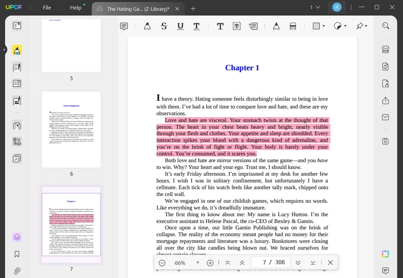The width and height of the screenshot is (403, 278).
Task: Zoom out with the minus button
Action: tap(162, 263)
